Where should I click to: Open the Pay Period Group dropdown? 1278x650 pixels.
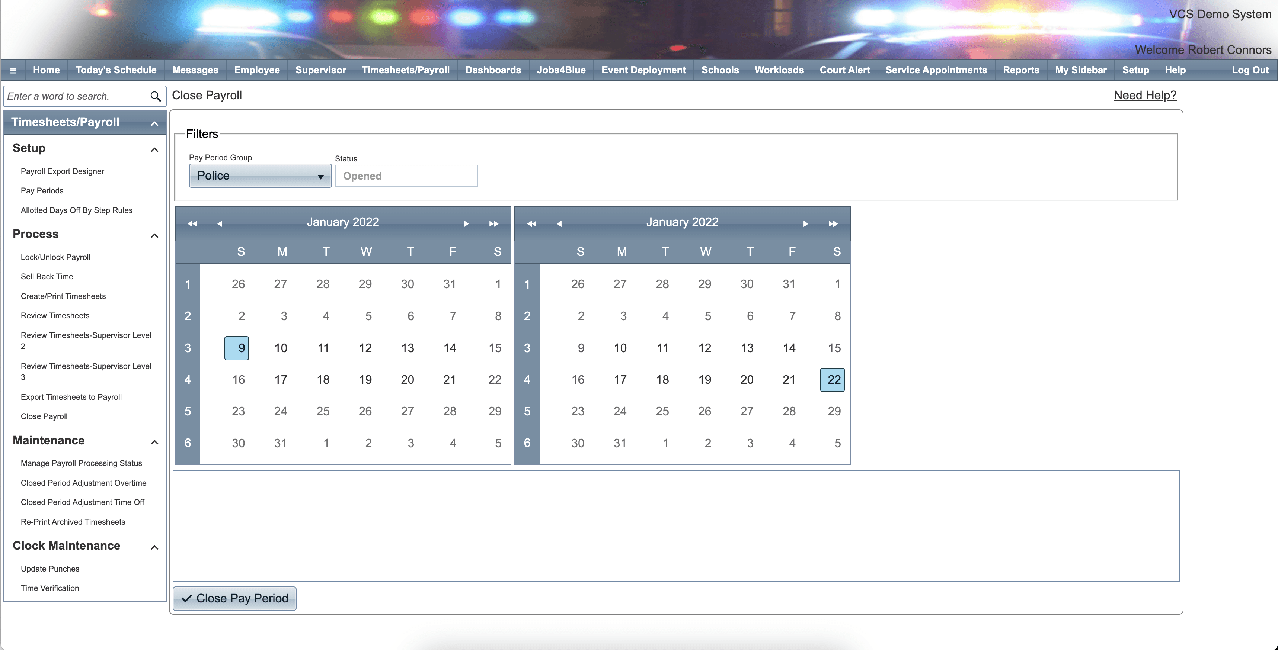click(x=260, y=176)
